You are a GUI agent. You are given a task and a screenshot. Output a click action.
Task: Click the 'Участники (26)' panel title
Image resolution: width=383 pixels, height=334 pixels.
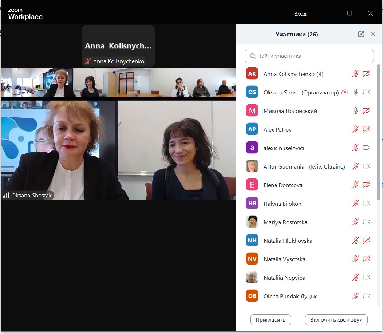[296, 35]
